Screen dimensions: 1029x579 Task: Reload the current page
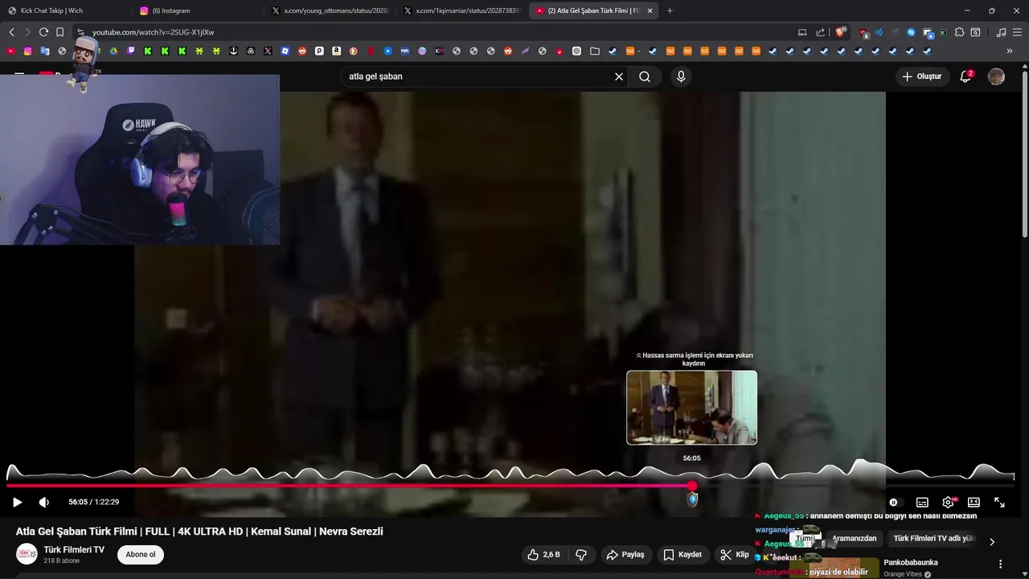coord(43,32)
